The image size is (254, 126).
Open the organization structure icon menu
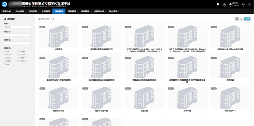[224, 4]
